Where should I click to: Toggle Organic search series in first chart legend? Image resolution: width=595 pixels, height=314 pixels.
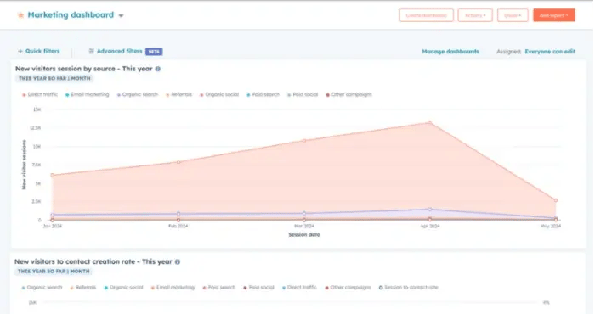coord(138,95)
